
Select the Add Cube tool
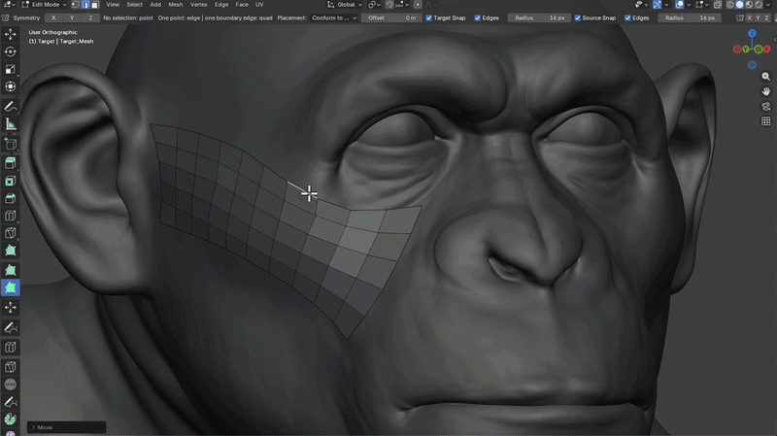11,144
